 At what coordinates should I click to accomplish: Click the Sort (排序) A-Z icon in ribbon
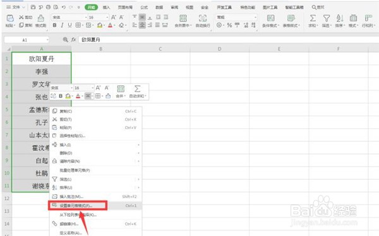click(x=340, y=18)
